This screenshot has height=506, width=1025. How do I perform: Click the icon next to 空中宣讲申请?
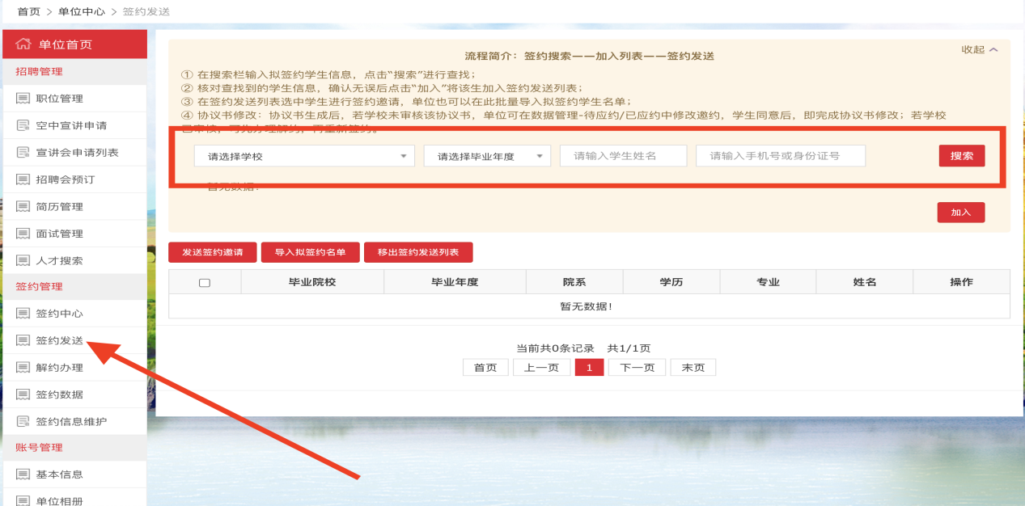tap(23, 125)
